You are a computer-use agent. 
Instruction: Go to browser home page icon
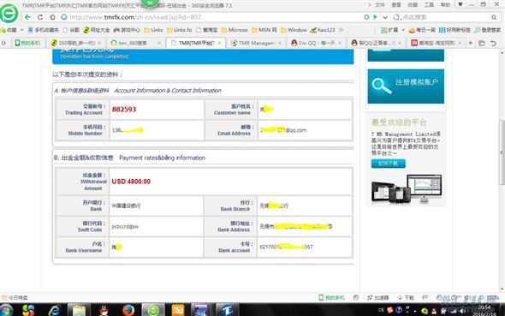coord(52,17)
